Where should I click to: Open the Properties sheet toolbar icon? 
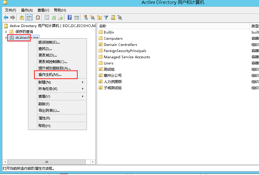point(47,17)
